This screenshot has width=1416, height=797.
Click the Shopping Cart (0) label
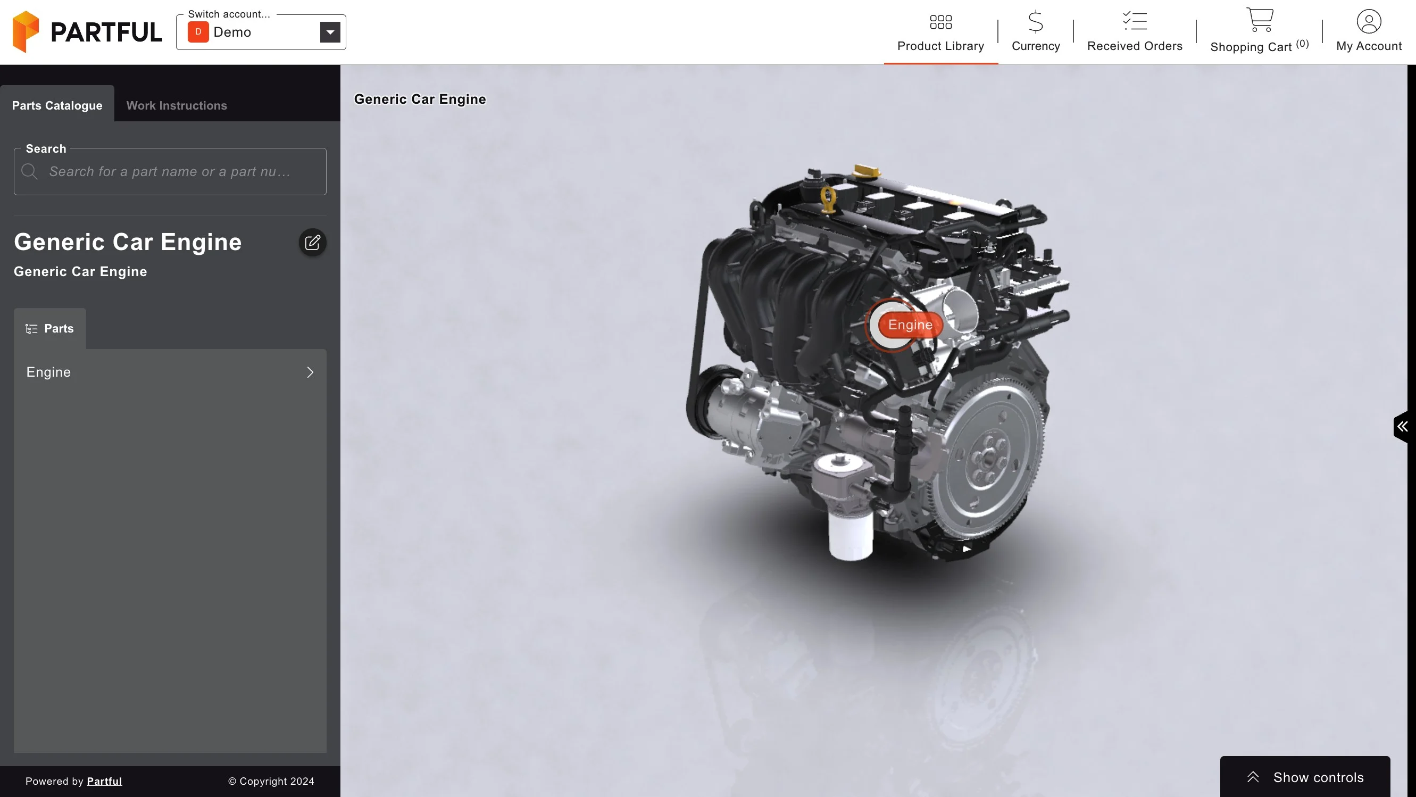tap(1259, 46)
